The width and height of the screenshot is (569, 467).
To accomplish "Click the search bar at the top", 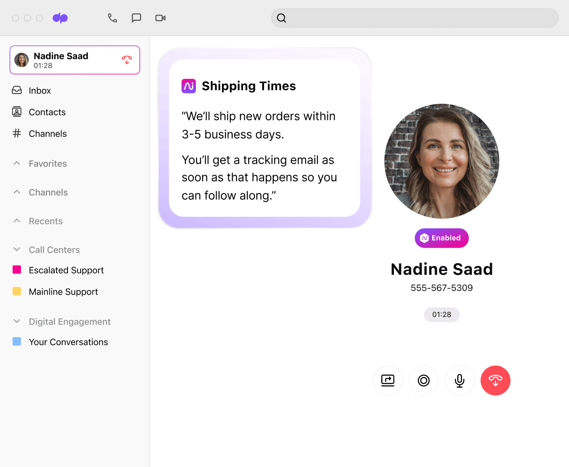I will [x=415, y=18].
